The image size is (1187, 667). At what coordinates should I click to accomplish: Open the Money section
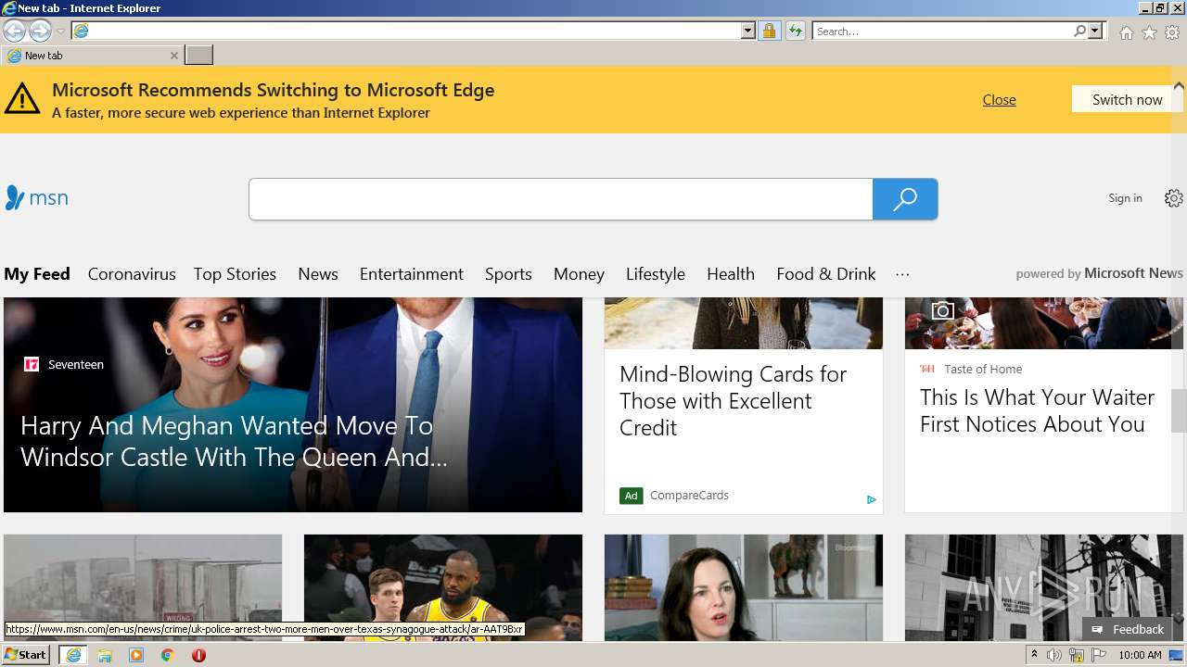point(579,274)
